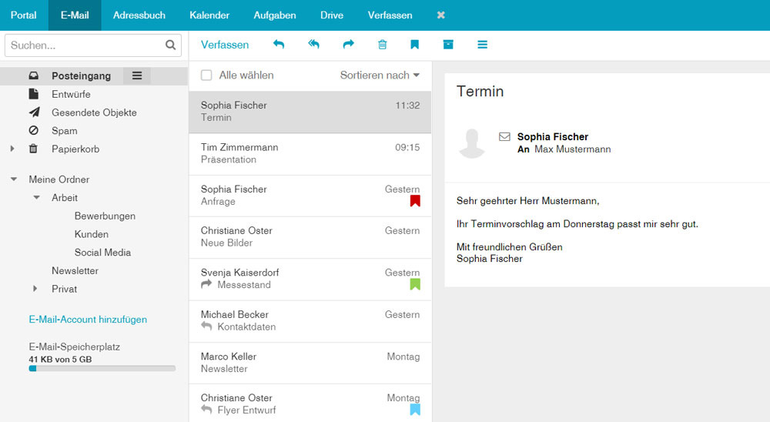
Task: Collapse the Meine Ordner section
Action: point(14,179)
